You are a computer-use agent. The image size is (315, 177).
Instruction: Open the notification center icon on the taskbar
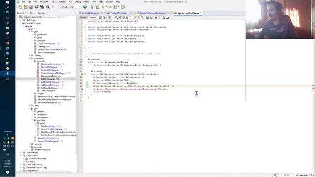[8, 172]
